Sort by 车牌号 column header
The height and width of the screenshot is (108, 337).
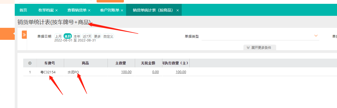[x=50, y=63]
